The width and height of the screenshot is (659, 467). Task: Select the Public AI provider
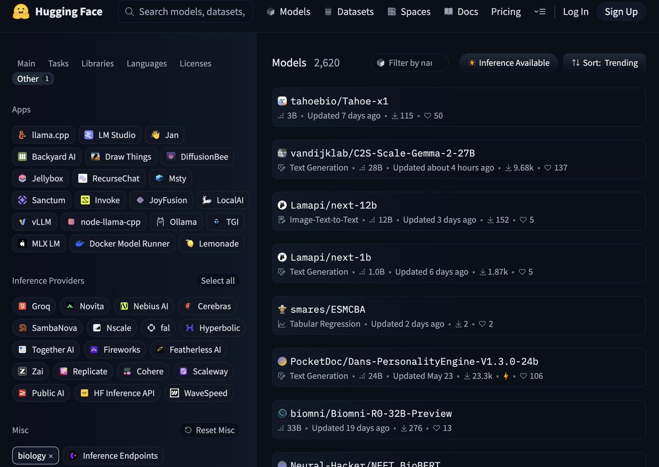point(41,393)
